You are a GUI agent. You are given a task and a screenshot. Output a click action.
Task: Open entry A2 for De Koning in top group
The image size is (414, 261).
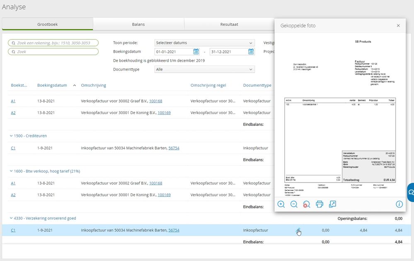tap(13, 112)
